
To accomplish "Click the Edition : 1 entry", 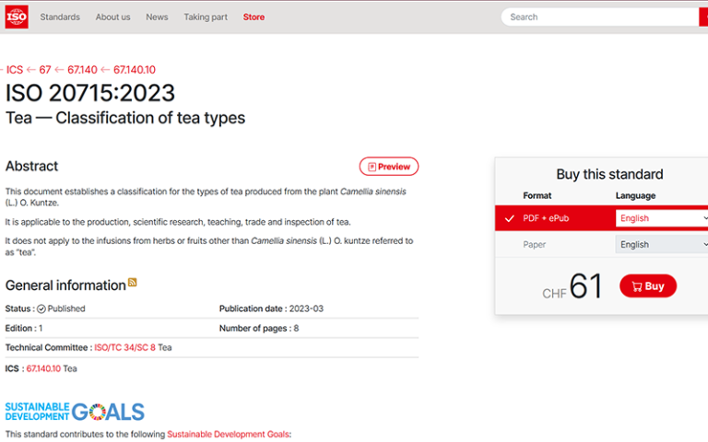I will (x=24, y=329).
